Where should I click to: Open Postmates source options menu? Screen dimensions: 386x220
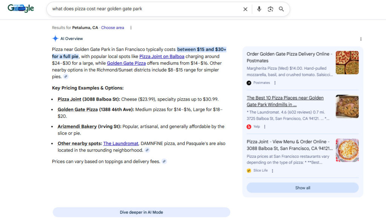pyautogui.click(x=275, y=83)
